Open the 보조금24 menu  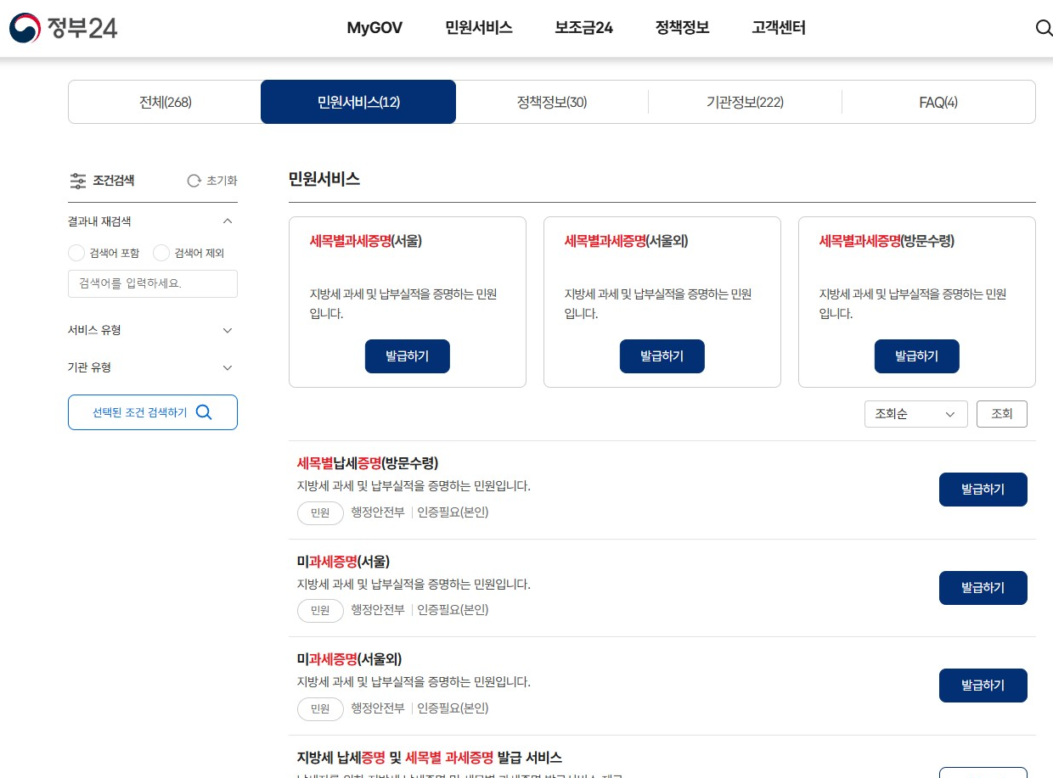pos(584,28)
